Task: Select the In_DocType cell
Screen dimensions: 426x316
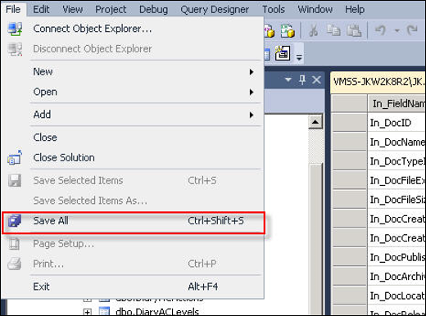Action: point(397,161)
